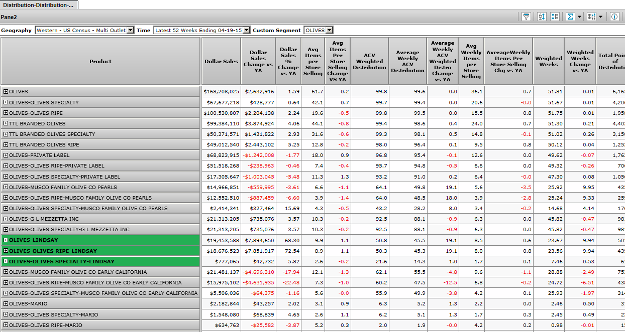Screen dimensions: 625x332
Task: Open the Custom Segment OLIVES dropdown
Action: click(329, 30)
